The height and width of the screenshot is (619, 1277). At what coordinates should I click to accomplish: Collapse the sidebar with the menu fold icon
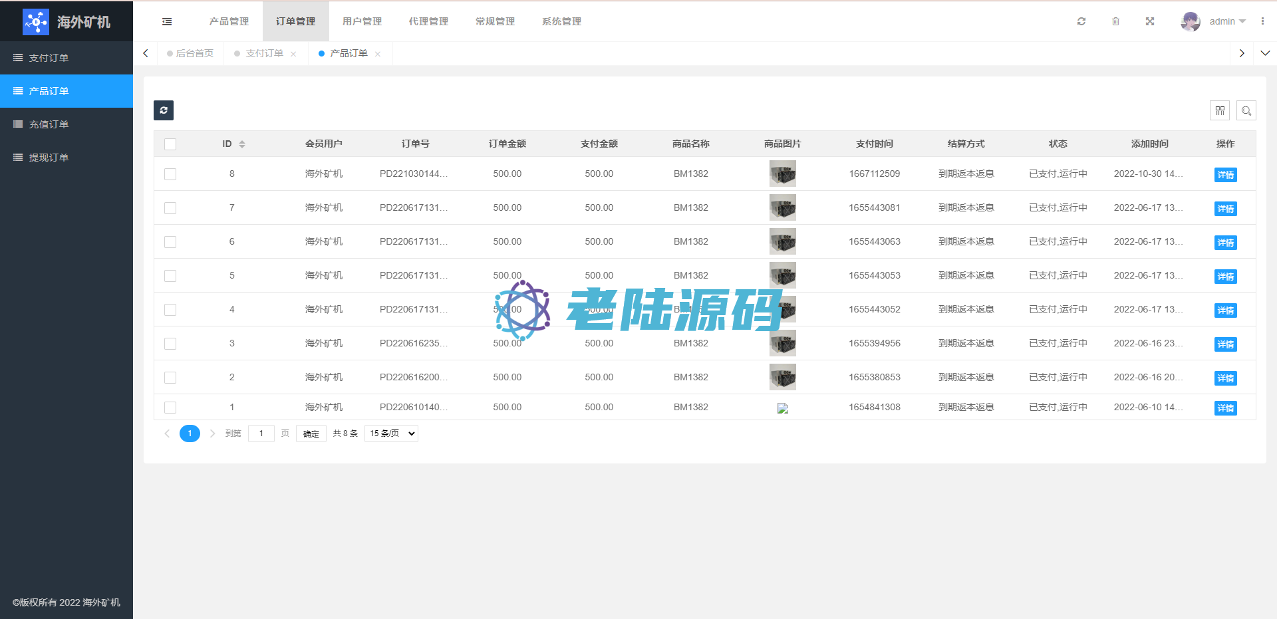click(x=167, y=21)
